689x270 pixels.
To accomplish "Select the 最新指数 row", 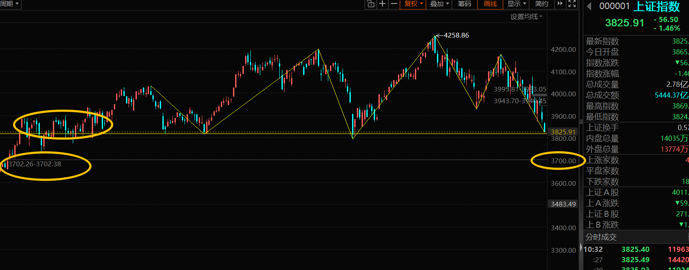I will tap(636, 41).
